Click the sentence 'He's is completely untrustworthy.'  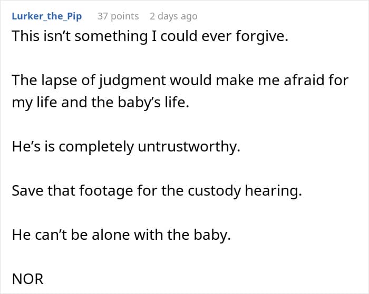point(126,147)
